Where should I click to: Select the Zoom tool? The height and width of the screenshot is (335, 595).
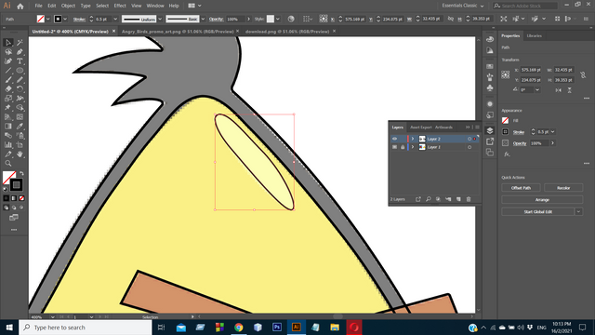(x=8, y=164)
